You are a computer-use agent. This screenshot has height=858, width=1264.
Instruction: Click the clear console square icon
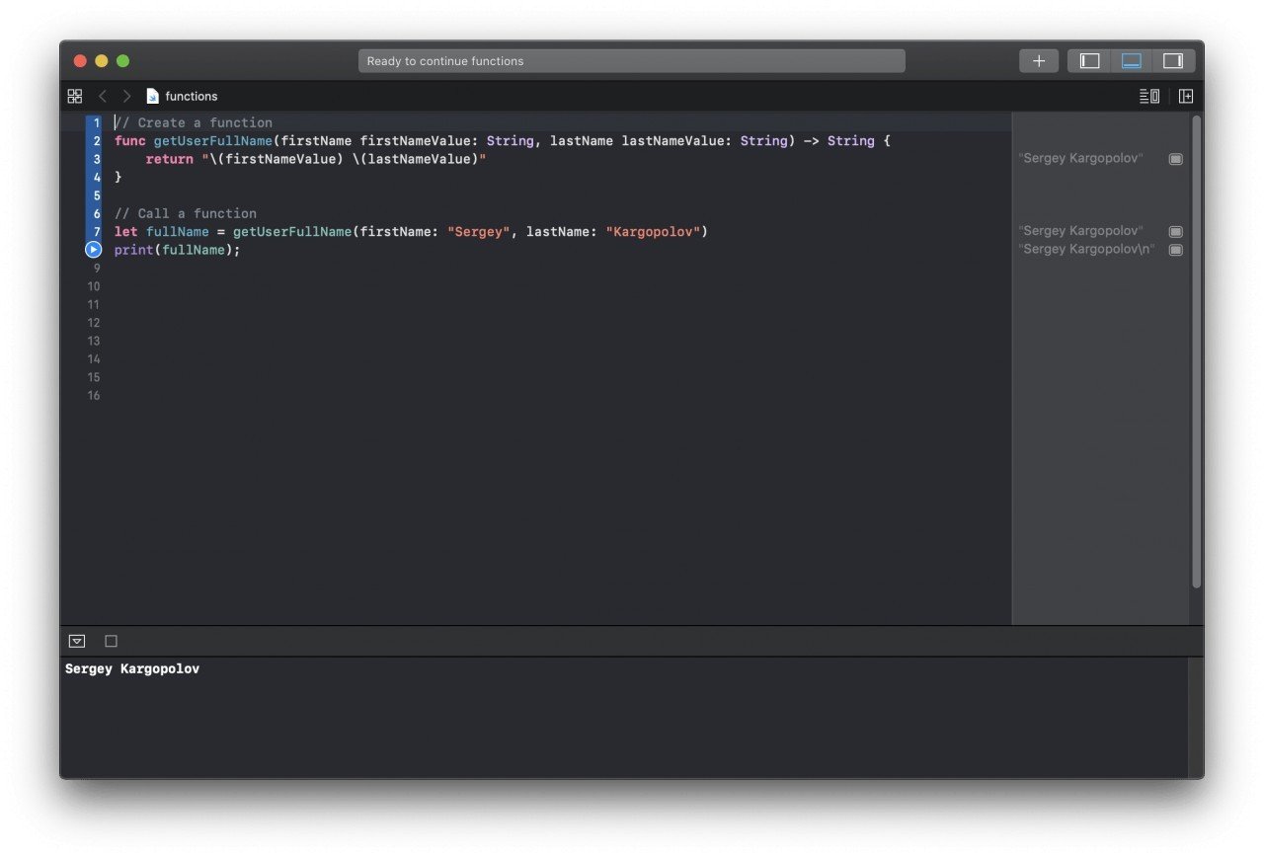111,641
